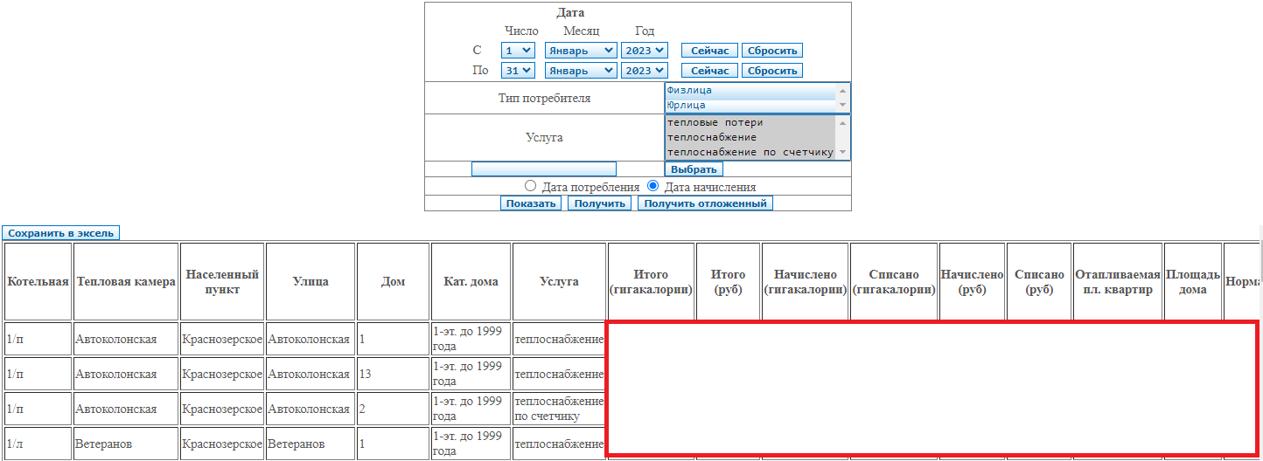This screenshot has width=1263, height=461.
Task: Open the end day dropdown showing 31
Action: pyautogui.click(x=517, y=71)
